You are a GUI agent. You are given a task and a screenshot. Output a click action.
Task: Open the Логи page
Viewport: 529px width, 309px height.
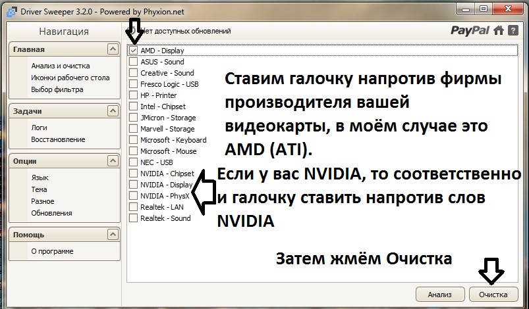tap(39, 128)
